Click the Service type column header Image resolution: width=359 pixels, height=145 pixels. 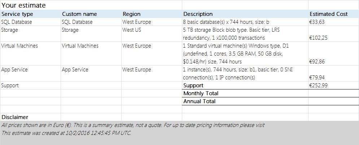30,14
